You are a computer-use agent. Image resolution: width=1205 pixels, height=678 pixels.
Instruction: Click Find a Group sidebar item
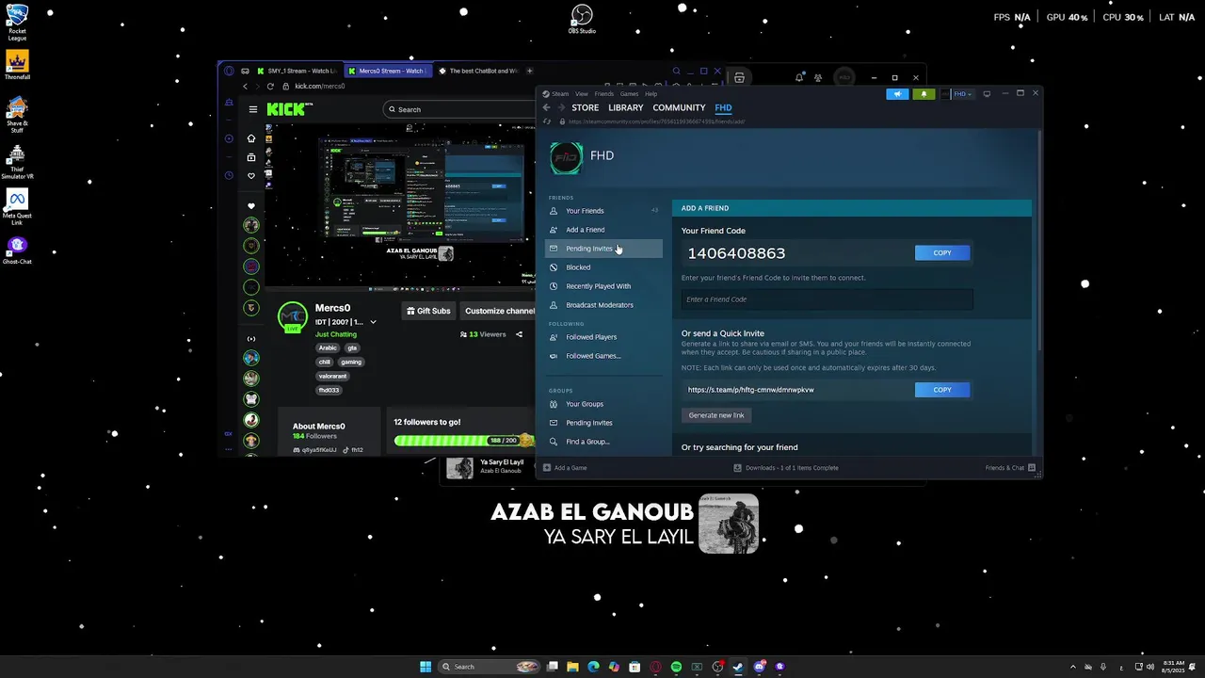(603, 442)
